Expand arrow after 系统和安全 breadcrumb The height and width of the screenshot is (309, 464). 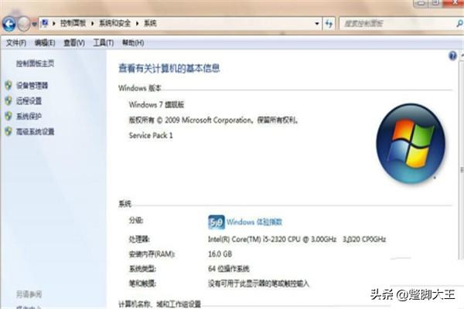point(138,23)
